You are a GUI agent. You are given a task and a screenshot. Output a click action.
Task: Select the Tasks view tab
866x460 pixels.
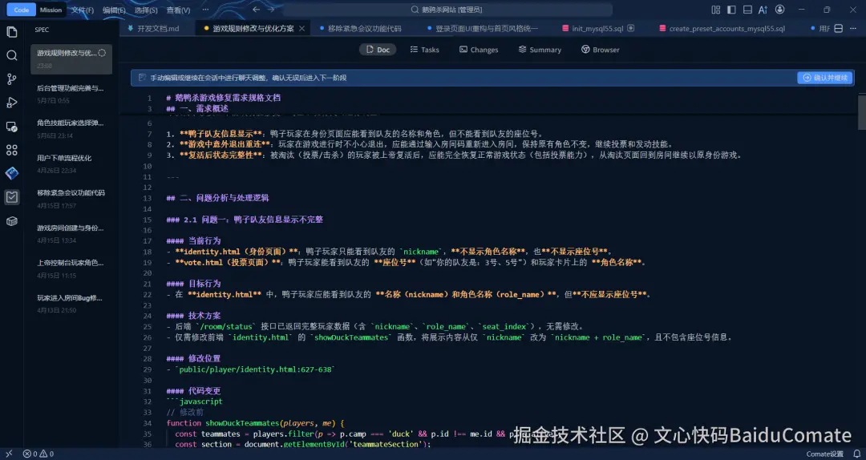(x=425, y=50)
